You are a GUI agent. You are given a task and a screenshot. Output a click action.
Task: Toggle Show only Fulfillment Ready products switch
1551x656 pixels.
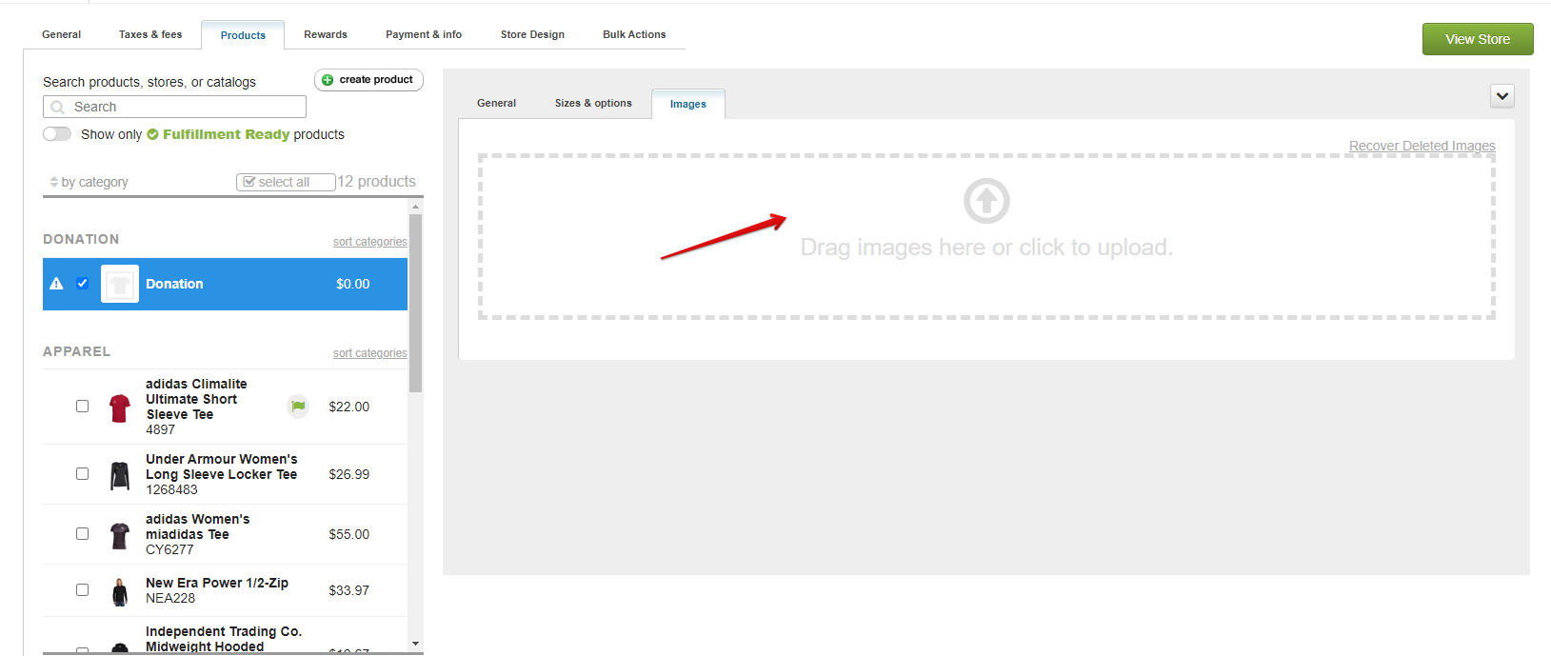(57, 134)
